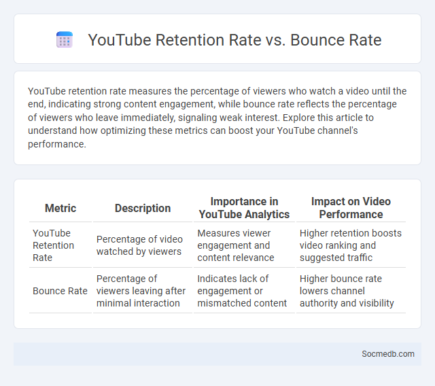Viewport: 435px width, 386px height.
Task: Click the 'Impact on Video Performance' header
Action: point(351,208)
